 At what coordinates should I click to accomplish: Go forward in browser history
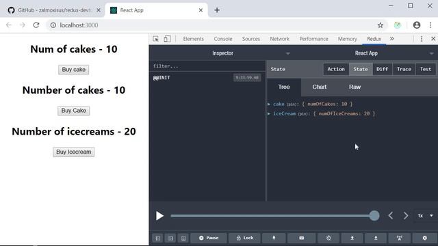(x=23, y=25)
